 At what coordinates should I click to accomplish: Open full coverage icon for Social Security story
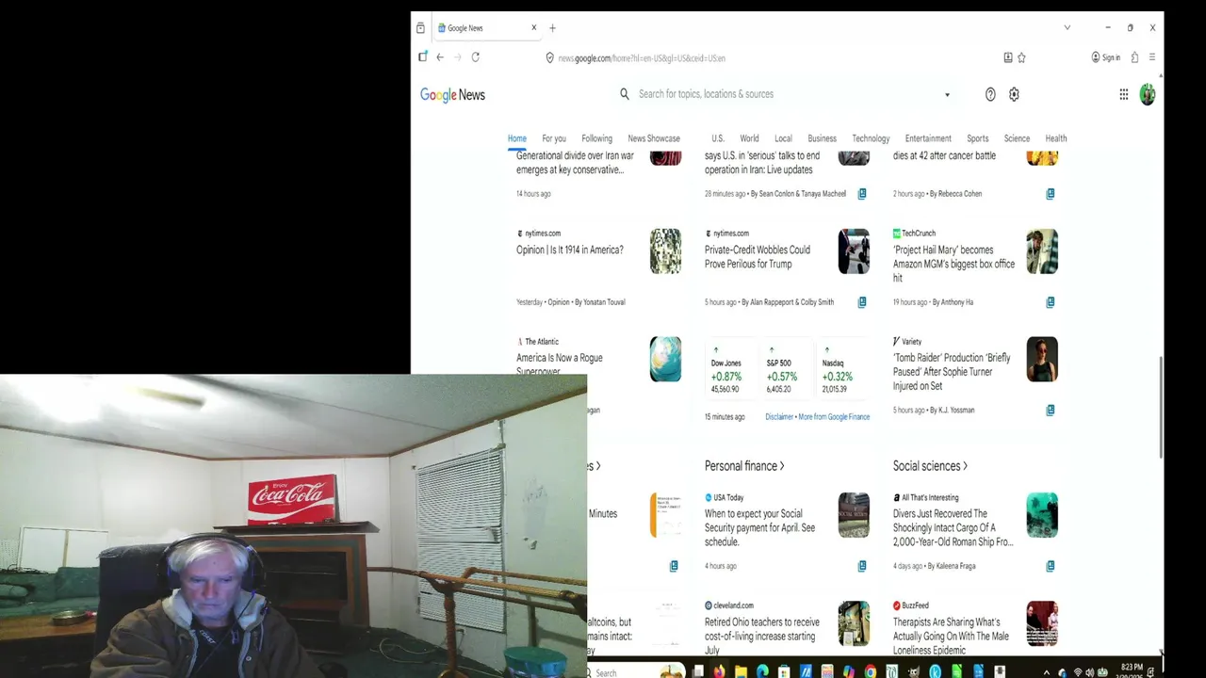tap(862, 566)
